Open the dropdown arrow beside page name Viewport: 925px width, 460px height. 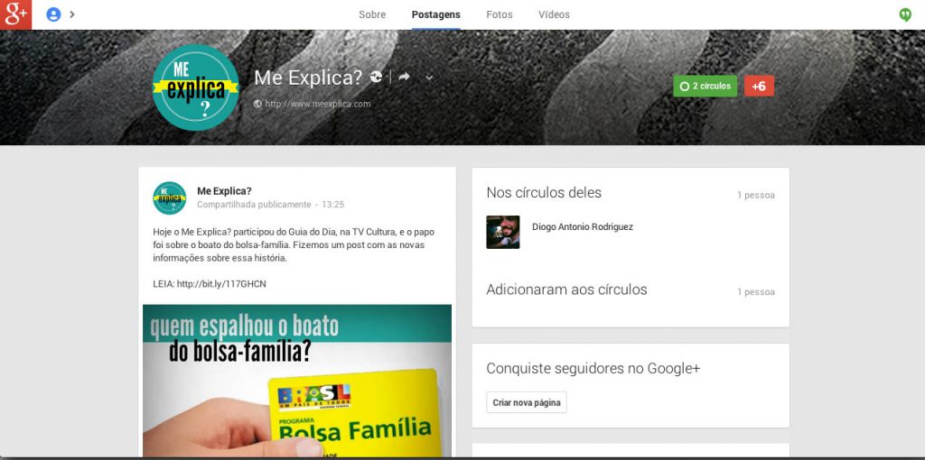[x=429, y=78]
